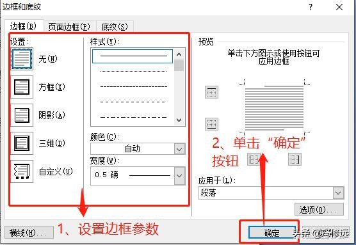
Task: Toggle the left border button in preview
Action: (x=254, y=159)
